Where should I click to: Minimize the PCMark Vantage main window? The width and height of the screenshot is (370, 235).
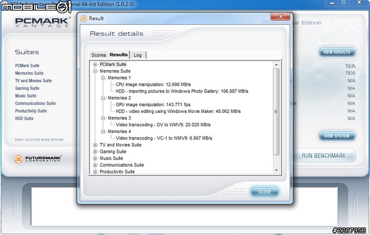tap(332, 3)
